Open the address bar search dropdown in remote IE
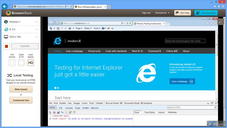The height and width of the screenshot is (128, 227). pos(125,23)
